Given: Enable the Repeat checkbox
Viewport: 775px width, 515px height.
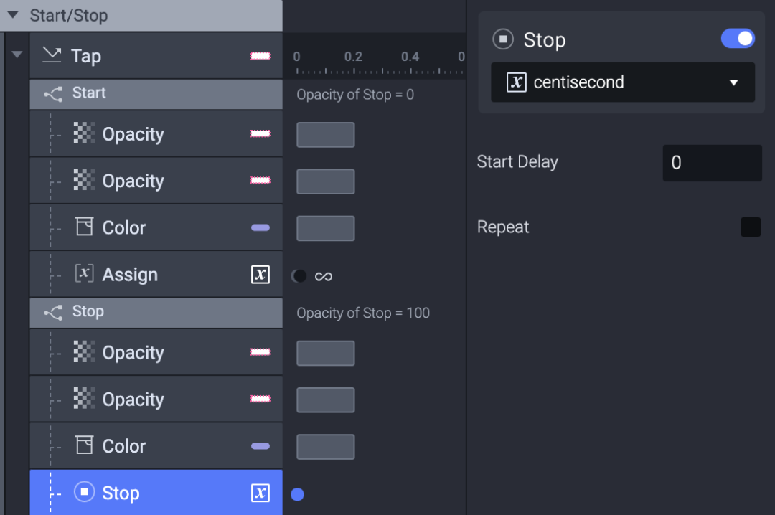Looking at the screenshot, I should 751,227.
